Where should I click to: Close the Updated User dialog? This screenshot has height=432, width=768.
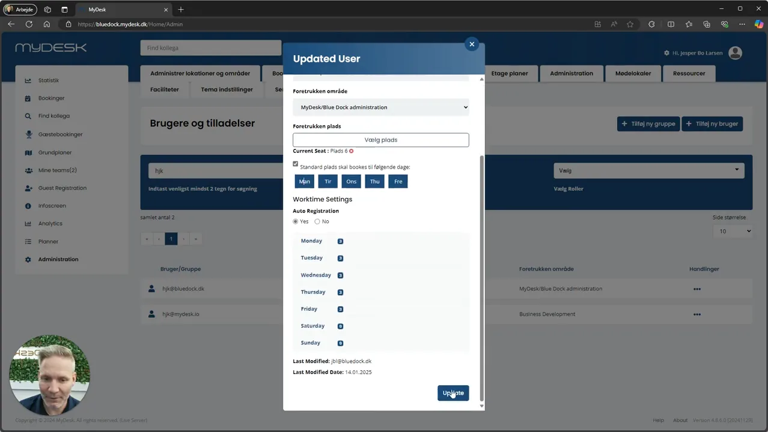coord(472,44)
